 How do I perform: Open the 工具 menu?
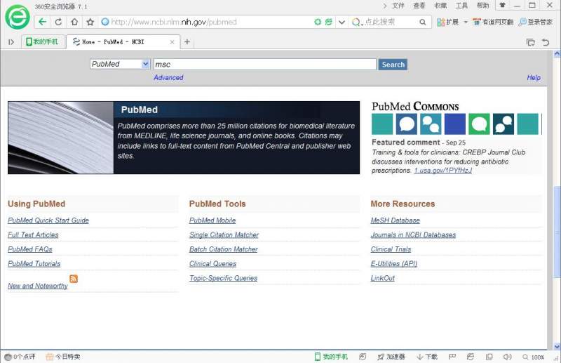(x=461, y=6)
